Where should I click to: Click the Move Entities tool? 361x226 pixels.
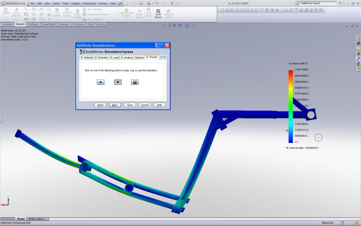(x=92, y=19)
